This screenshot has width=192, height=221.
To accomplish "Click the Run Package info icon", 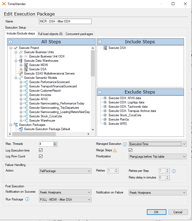I will click(x=27, y=199).
